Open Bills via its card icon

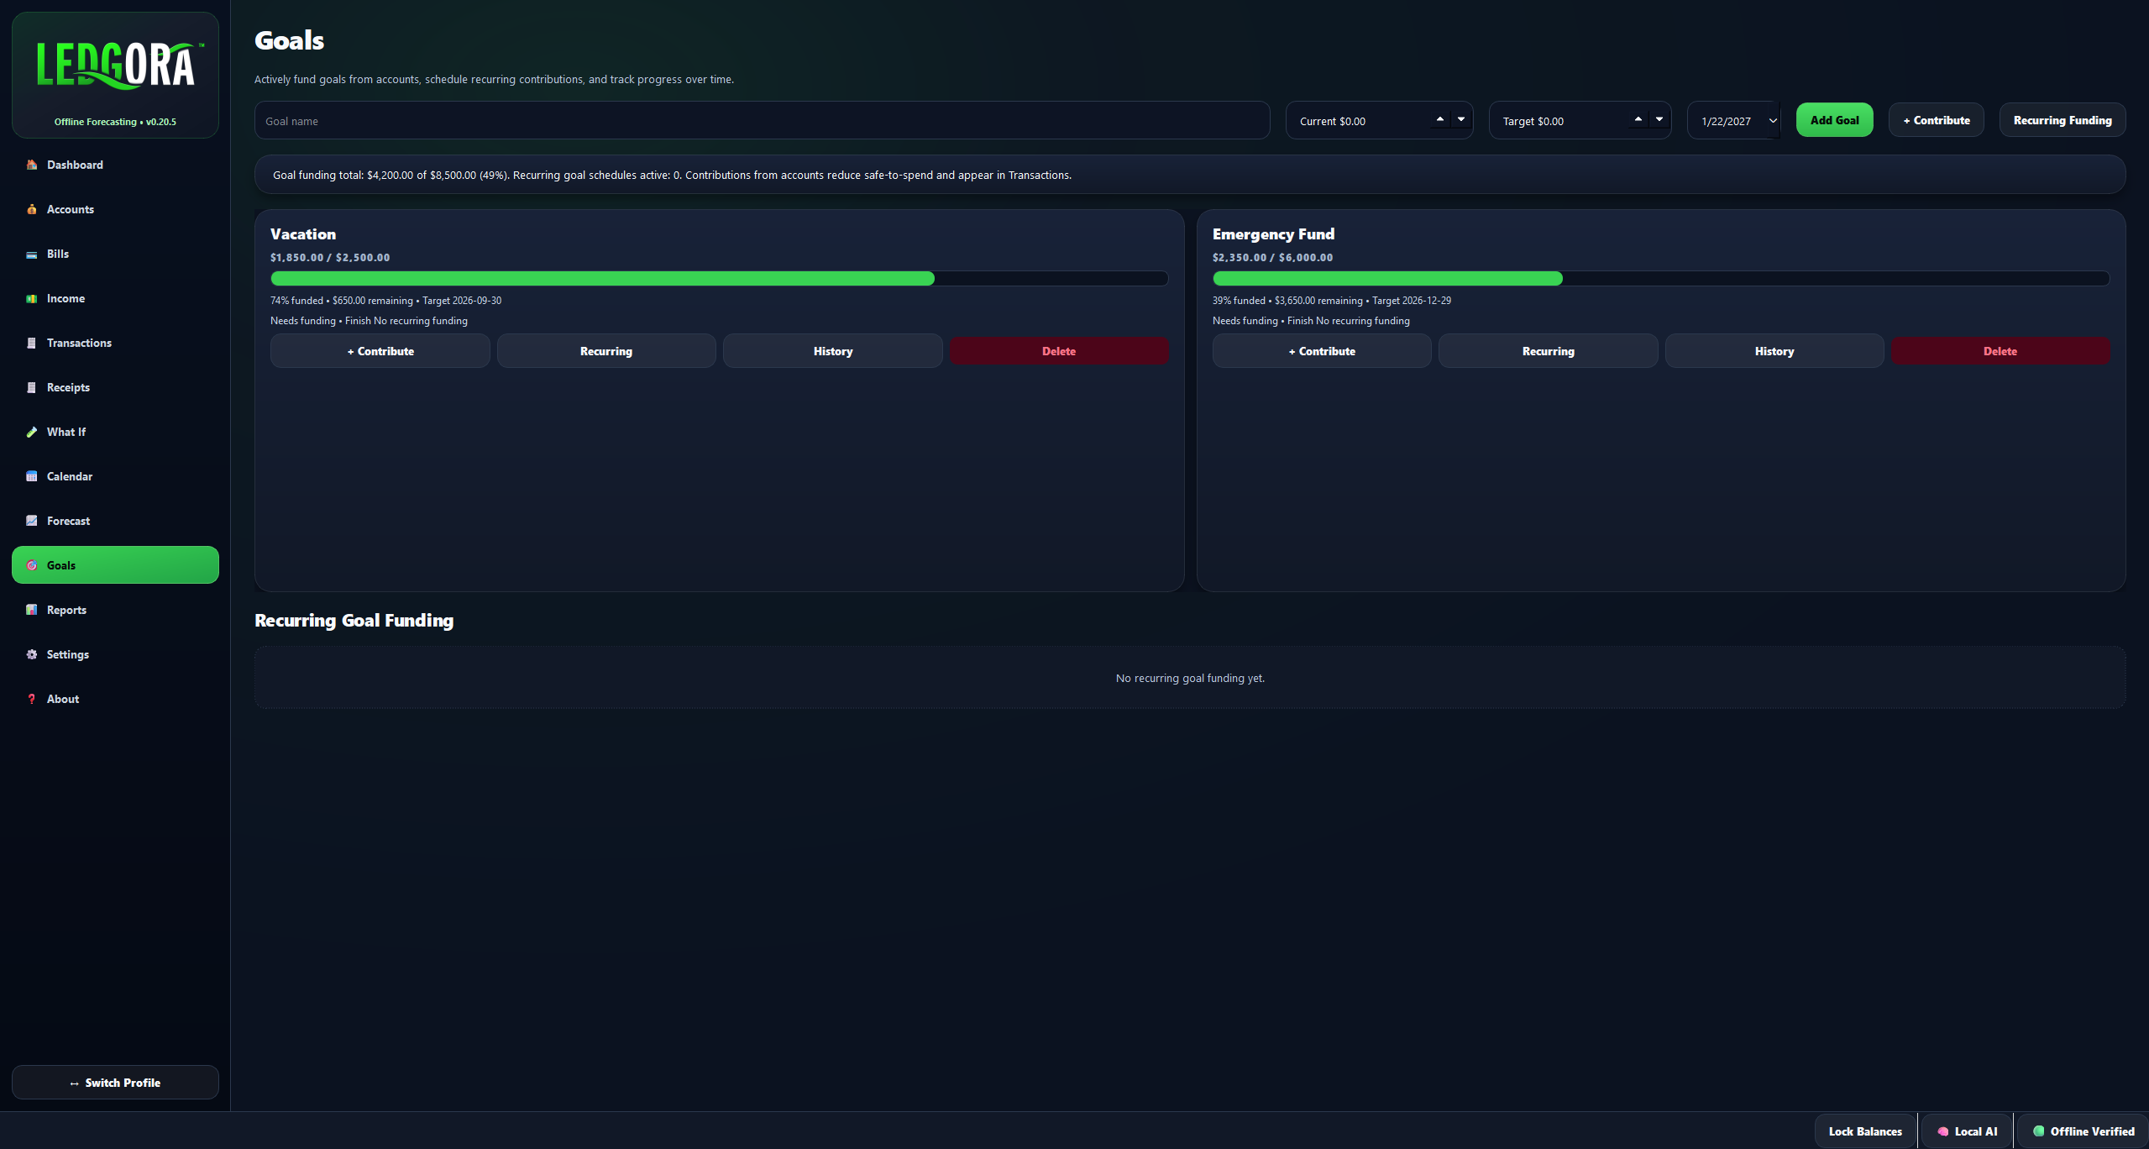coord(31,254)
